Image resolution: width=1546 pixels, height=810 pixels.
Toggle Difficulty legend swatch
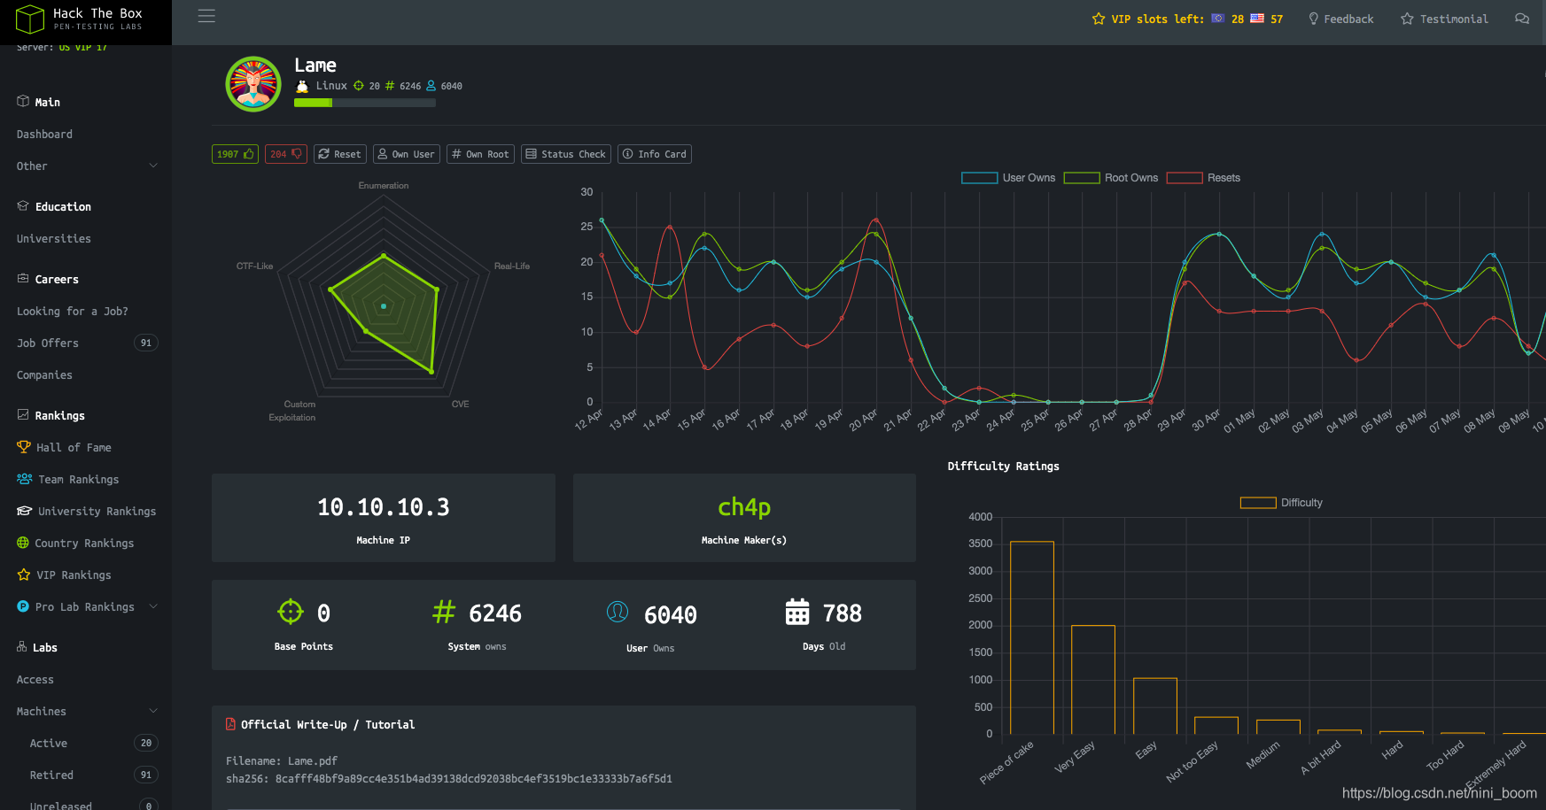pos(1258,503)
